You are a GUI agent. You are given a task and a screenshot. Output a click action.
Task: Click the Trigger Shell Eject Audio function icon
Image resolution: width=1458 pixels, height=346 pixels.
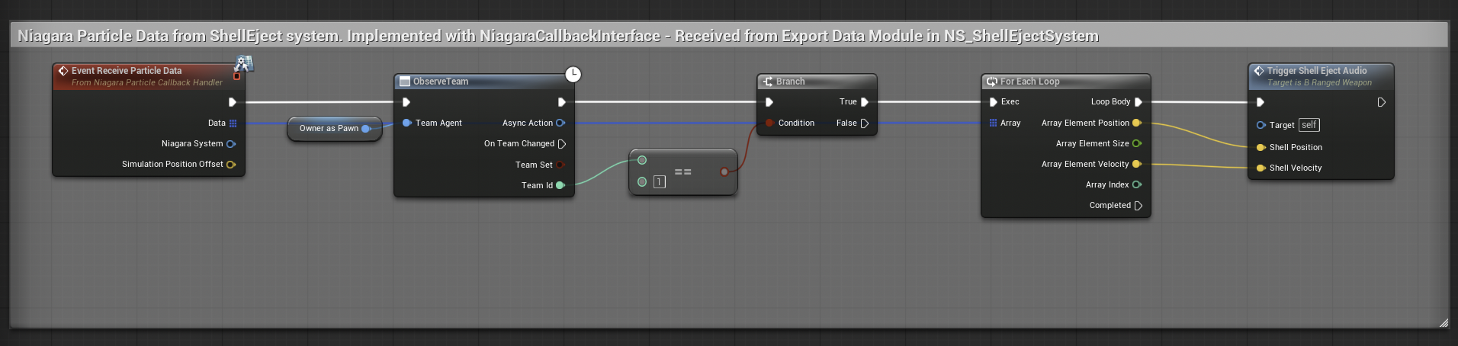1259,71
